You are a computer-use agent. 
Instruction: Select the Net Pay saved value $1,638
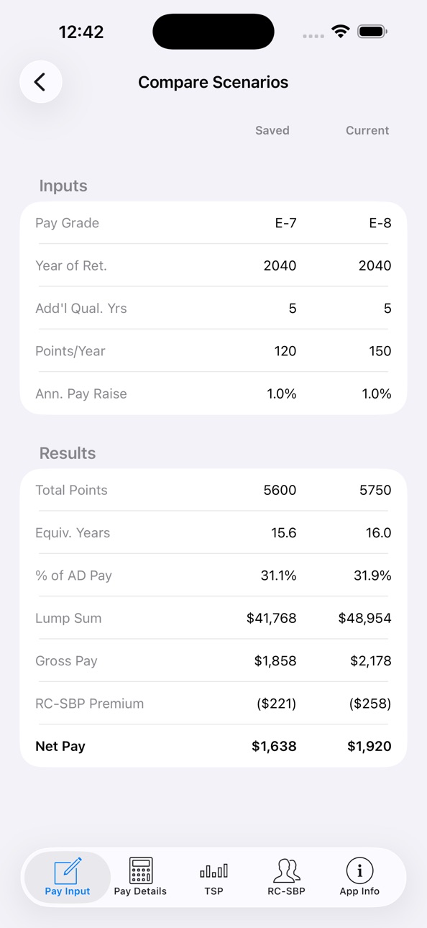tap(274, 746)
